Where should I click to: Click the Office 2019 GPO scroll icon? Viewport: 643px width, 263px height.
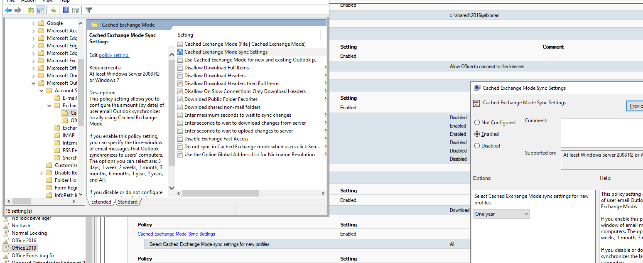tap(6, 248)
